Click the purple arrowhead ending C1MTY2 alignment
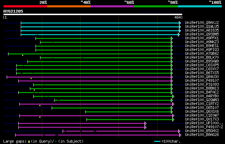 coord(173,104)
